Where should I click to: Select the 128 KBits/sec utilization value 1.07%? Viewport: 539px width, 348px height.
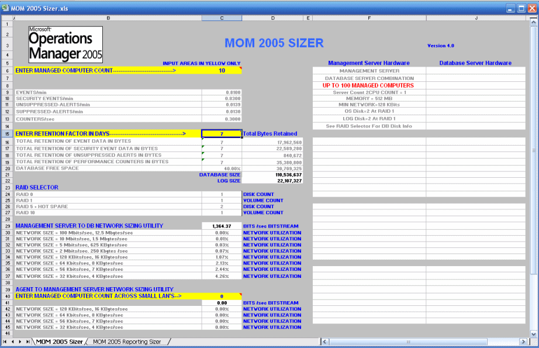click(x=222, y=257)
